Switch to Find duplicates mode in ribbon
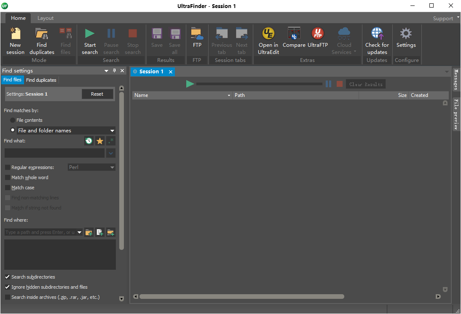 [x=42, y=41]
